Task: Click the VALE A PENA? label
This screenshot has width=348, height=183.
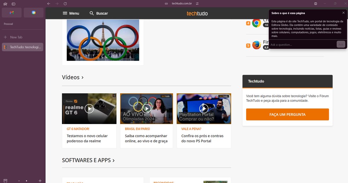Action: coord(191,129)
